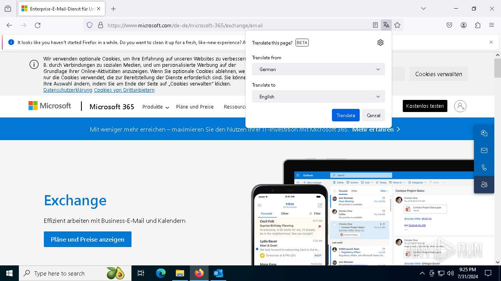Follow the Mehr erfahren banner link

click(376, 129)
